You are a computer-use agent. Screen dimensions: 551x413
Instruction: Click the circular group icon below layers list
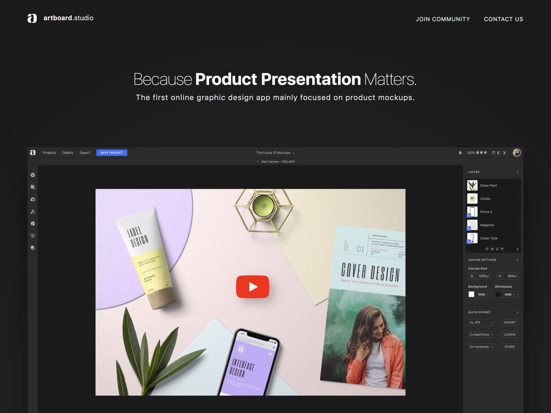[x=492, y=249]
